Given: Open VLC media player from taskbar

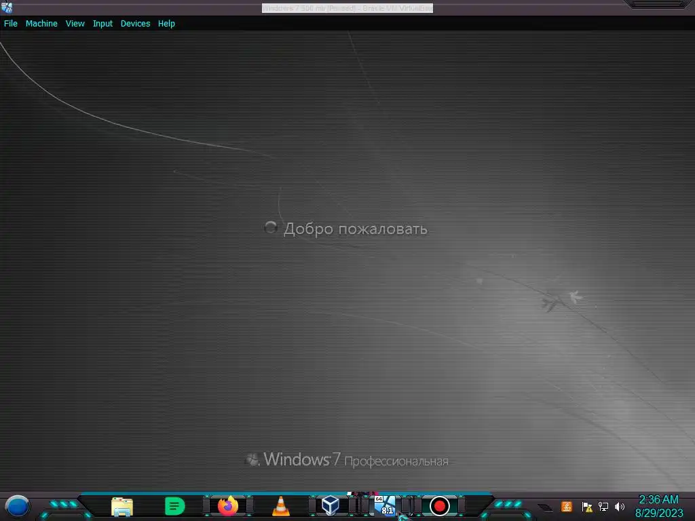Looking at the screenshot, I should 280,506.
